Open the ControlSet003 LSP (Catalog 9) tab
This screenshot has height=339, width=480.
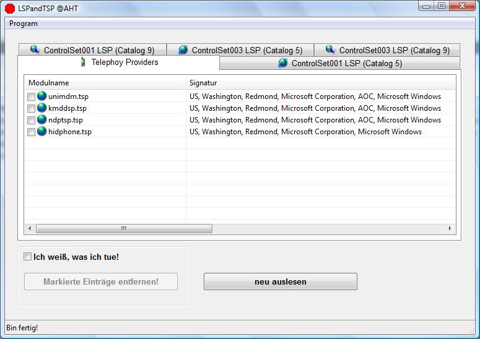coord(387,50)
